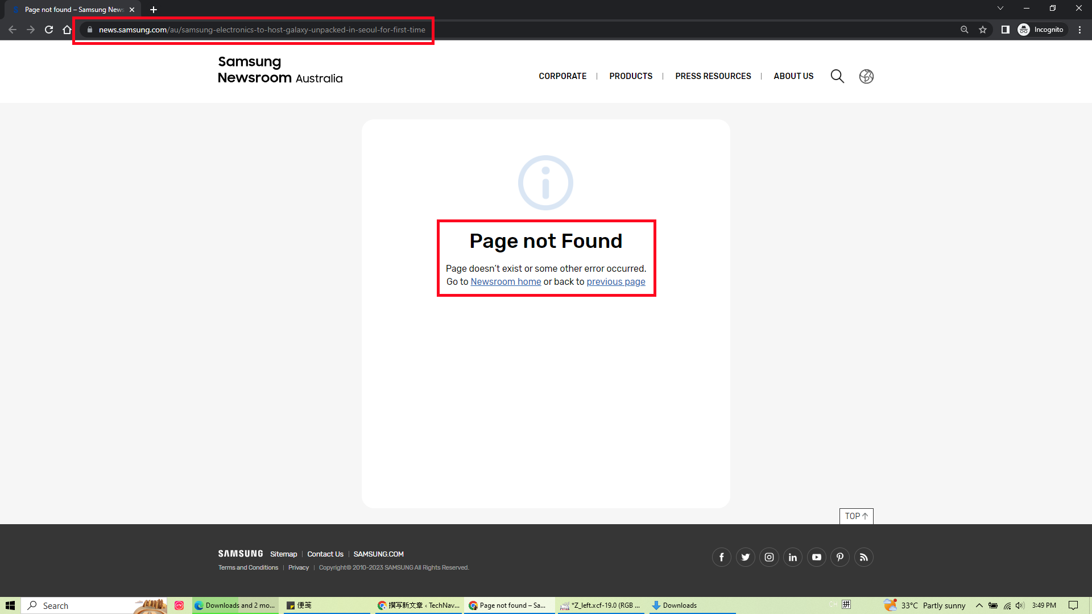Viewport: 1092px width, 614px height.
Task: Bookmark this page with star icon
Action: pos(983,30)
